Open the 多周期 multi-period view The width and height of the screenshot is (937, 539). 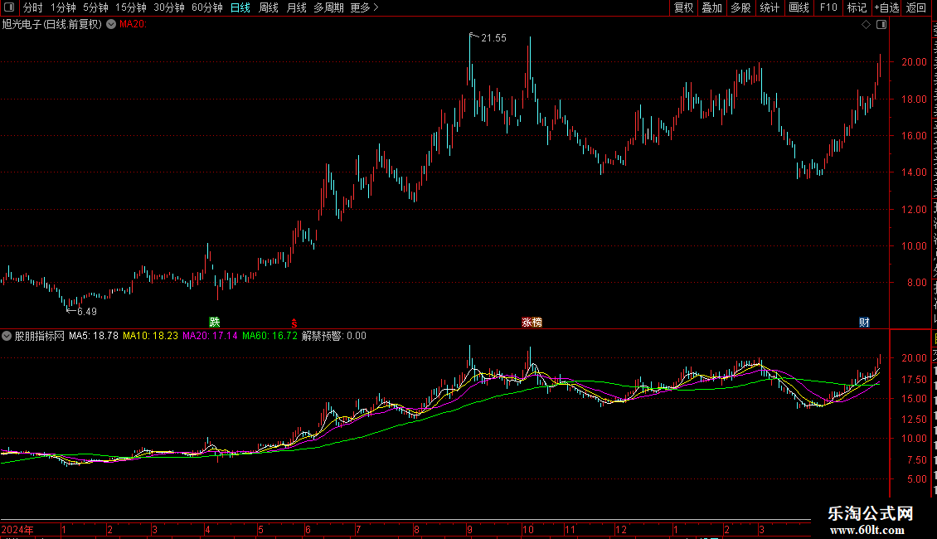(328, 7)
